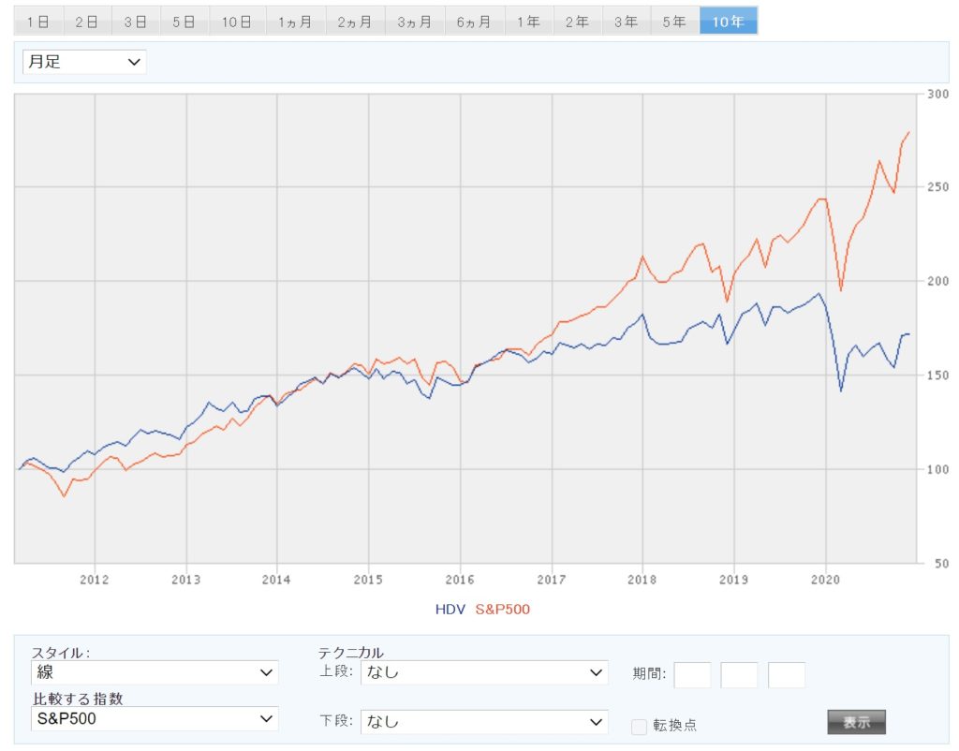The height and width of the screenshot is (751, 959).
Task: Click the 100 y-axis label
Action: click(x=937, y=470)
